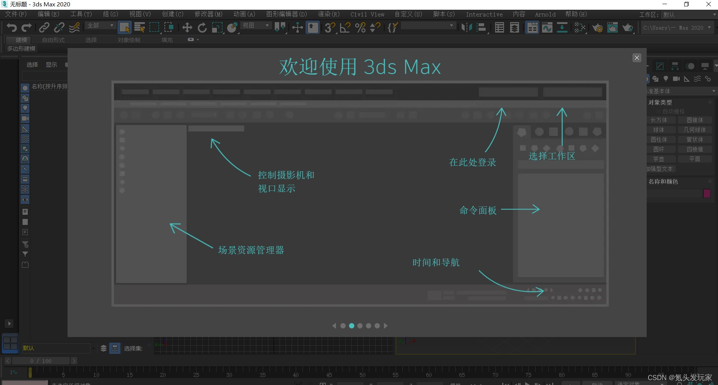718x385 pixels.
Task: Activate the Select Object cursor tool
Action: pos(124,27)
